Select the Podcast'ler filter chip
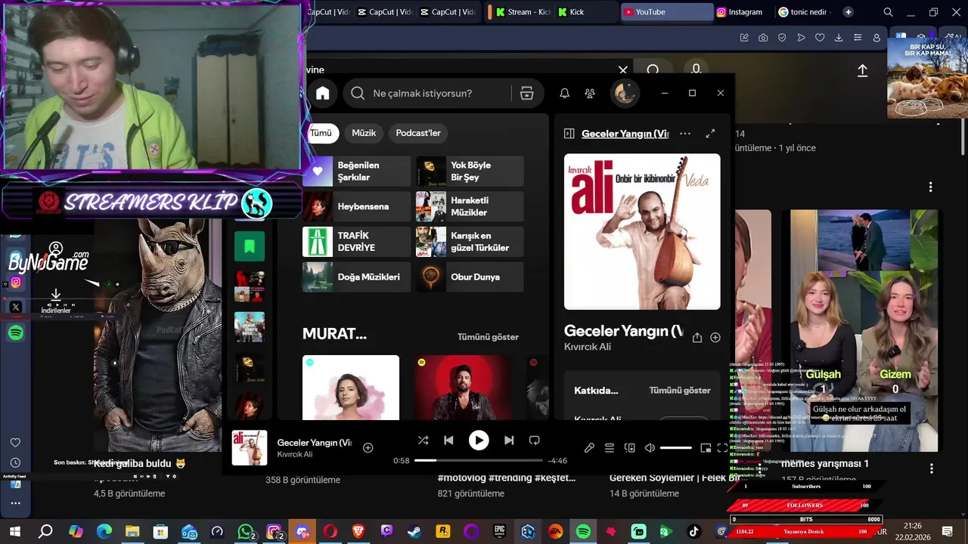This screenshot has width=968, height=544. [x=418, y=133]
